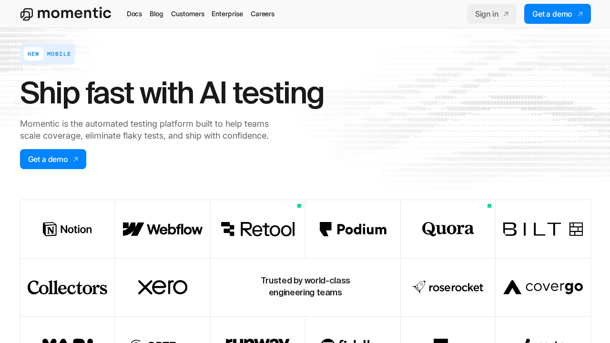Click the Xero logo
This screenshot has height=343, width=610.
pyautogui.click(x=163, y=287)
